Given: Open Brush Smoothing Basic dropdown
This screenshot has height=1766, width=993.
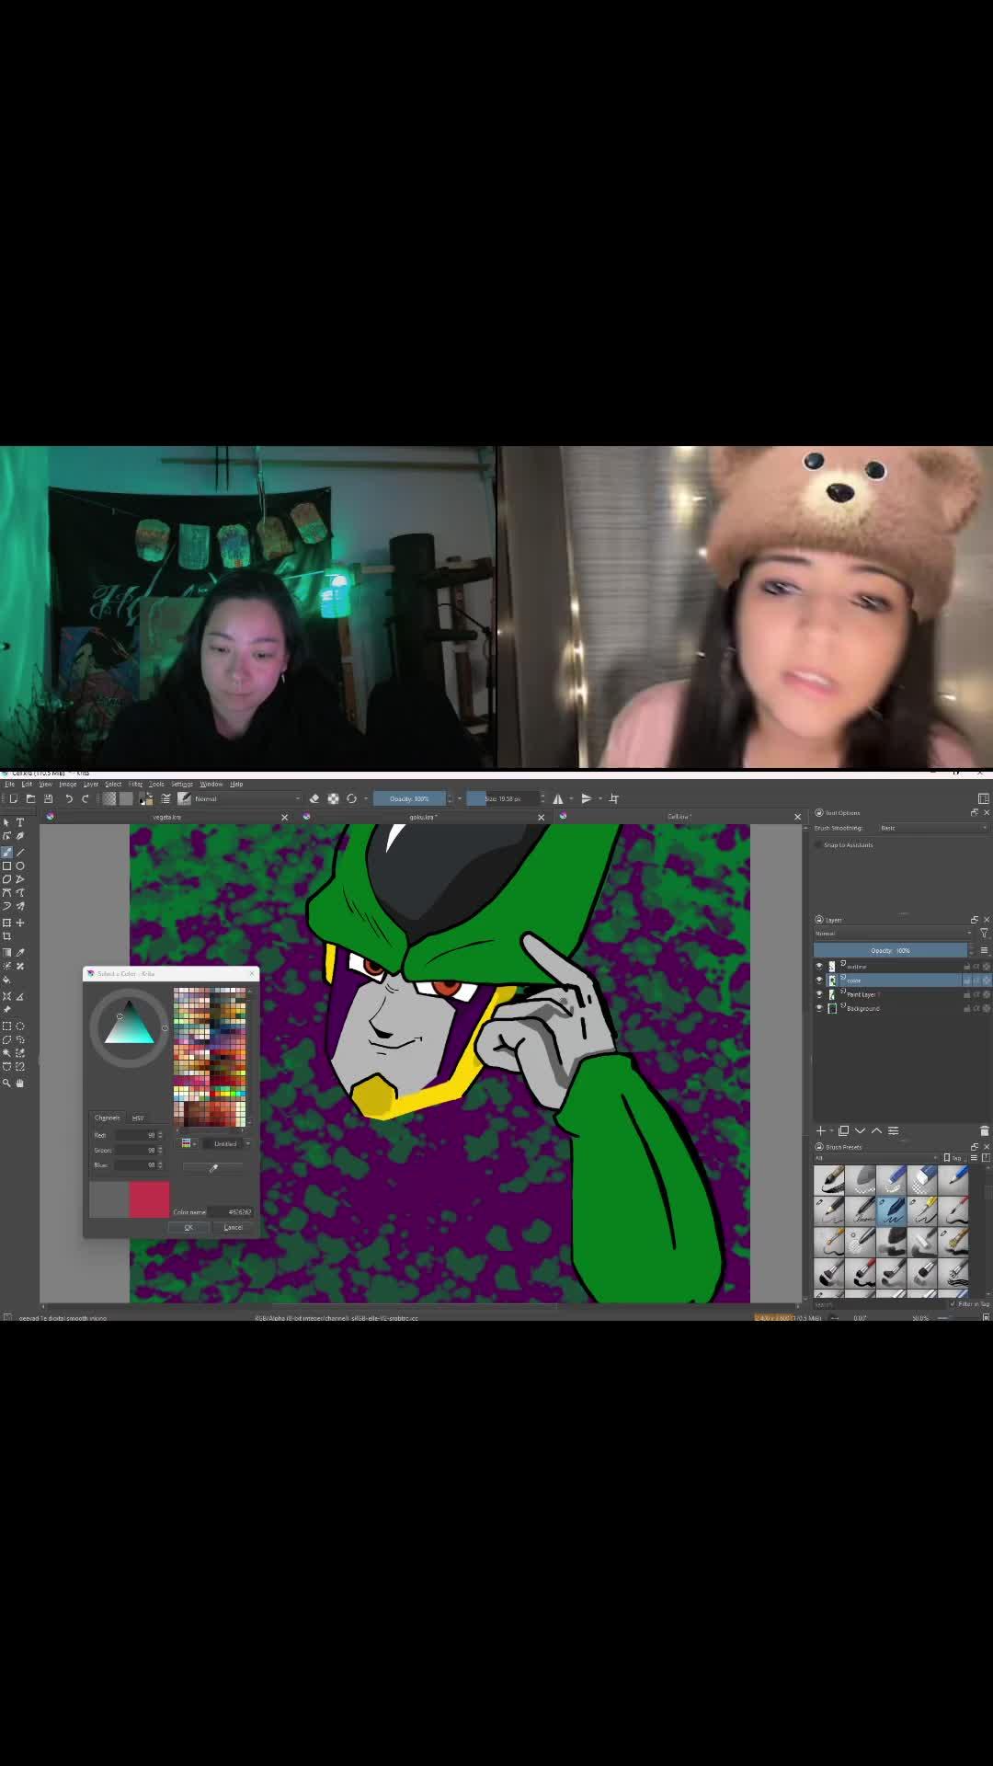Looking at the screenshot, I should point(931,828).
